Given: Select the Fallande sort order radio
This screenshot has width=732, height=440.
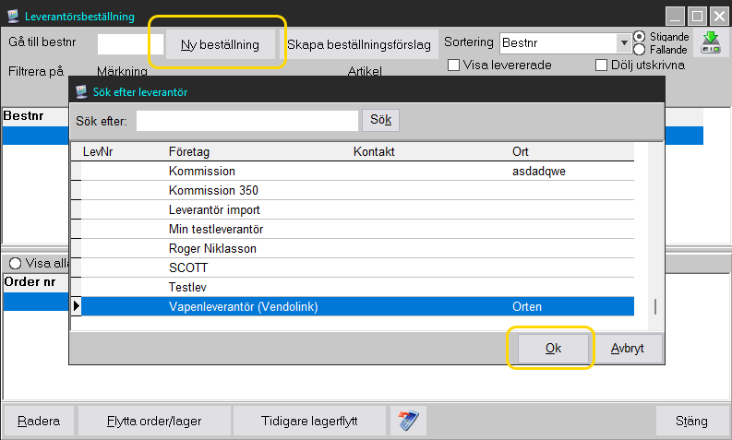Looking at the screenshot, I should click(x=640, y=50).
